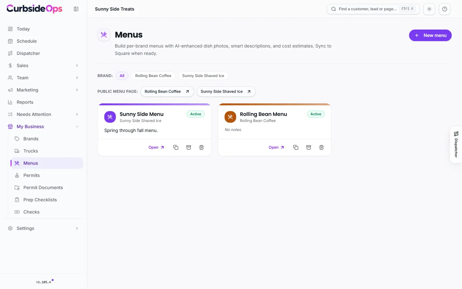
Task: Expand the Needs Attention section
Action: coord(43,114)
